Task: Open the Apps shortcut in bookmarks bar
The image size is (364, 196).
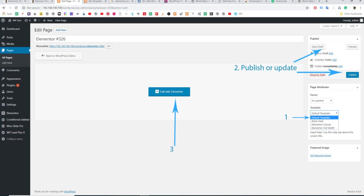Action: tap(7, 14)
